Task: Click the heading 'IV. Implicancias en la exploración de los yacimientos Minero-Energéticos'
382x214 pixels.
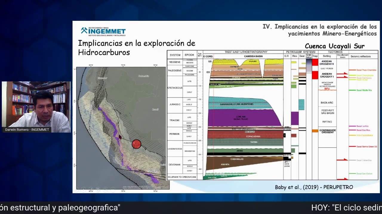Action: coord(320,30)
